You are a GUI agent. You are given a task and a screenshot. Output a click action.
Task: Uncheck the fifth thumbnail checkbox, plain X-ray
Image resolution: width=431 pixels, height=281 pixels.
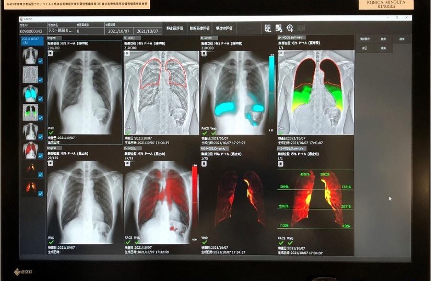coord(40,137)
